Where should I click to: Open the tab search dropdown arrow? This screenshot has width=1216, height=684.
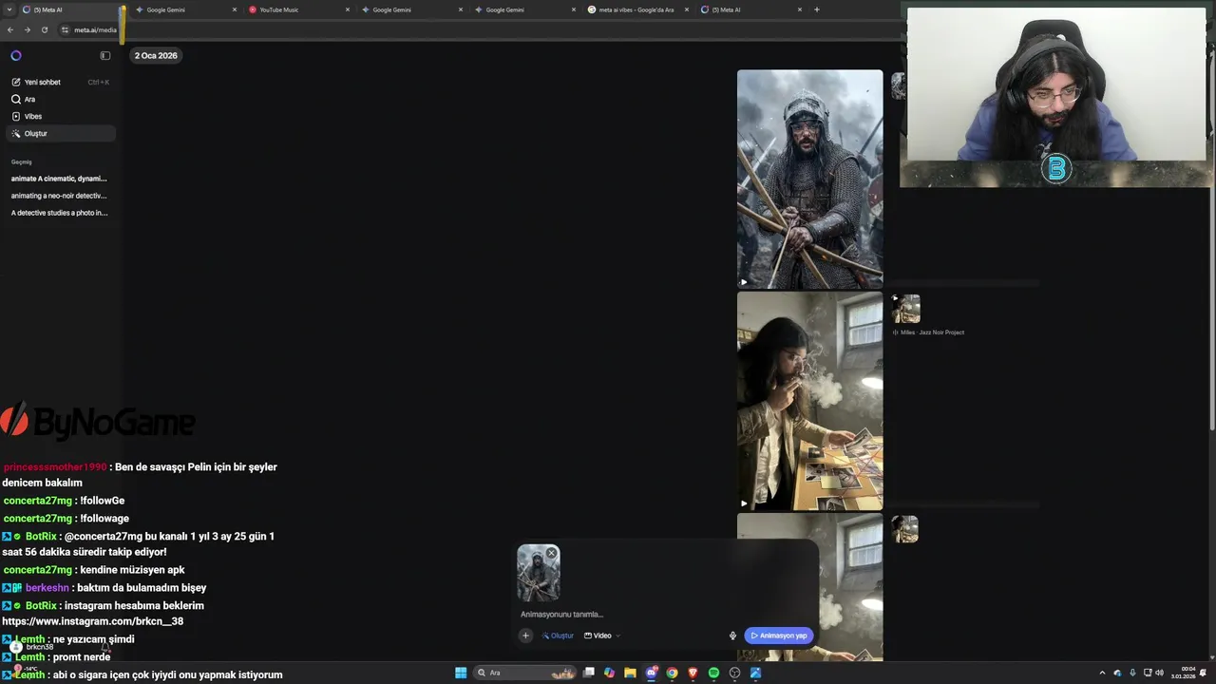(10, 9)
